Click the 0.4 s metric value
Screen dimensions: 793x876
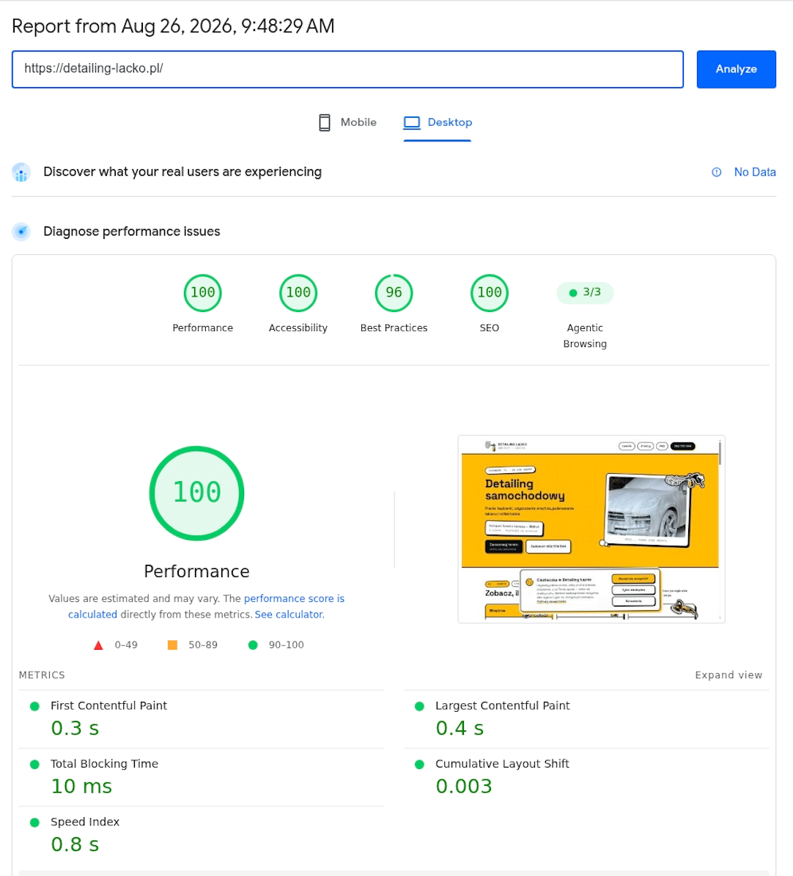[460, 729]
